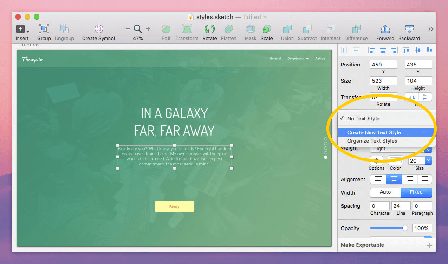
Task: Distribute layers vertically
Action: (356, 50)
